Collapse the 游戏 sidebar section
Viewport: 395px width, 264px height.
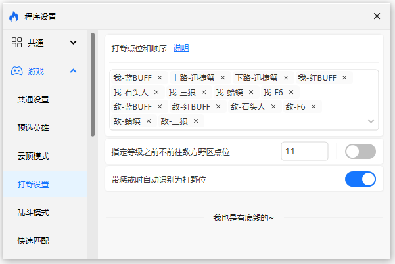click(73, 71)
